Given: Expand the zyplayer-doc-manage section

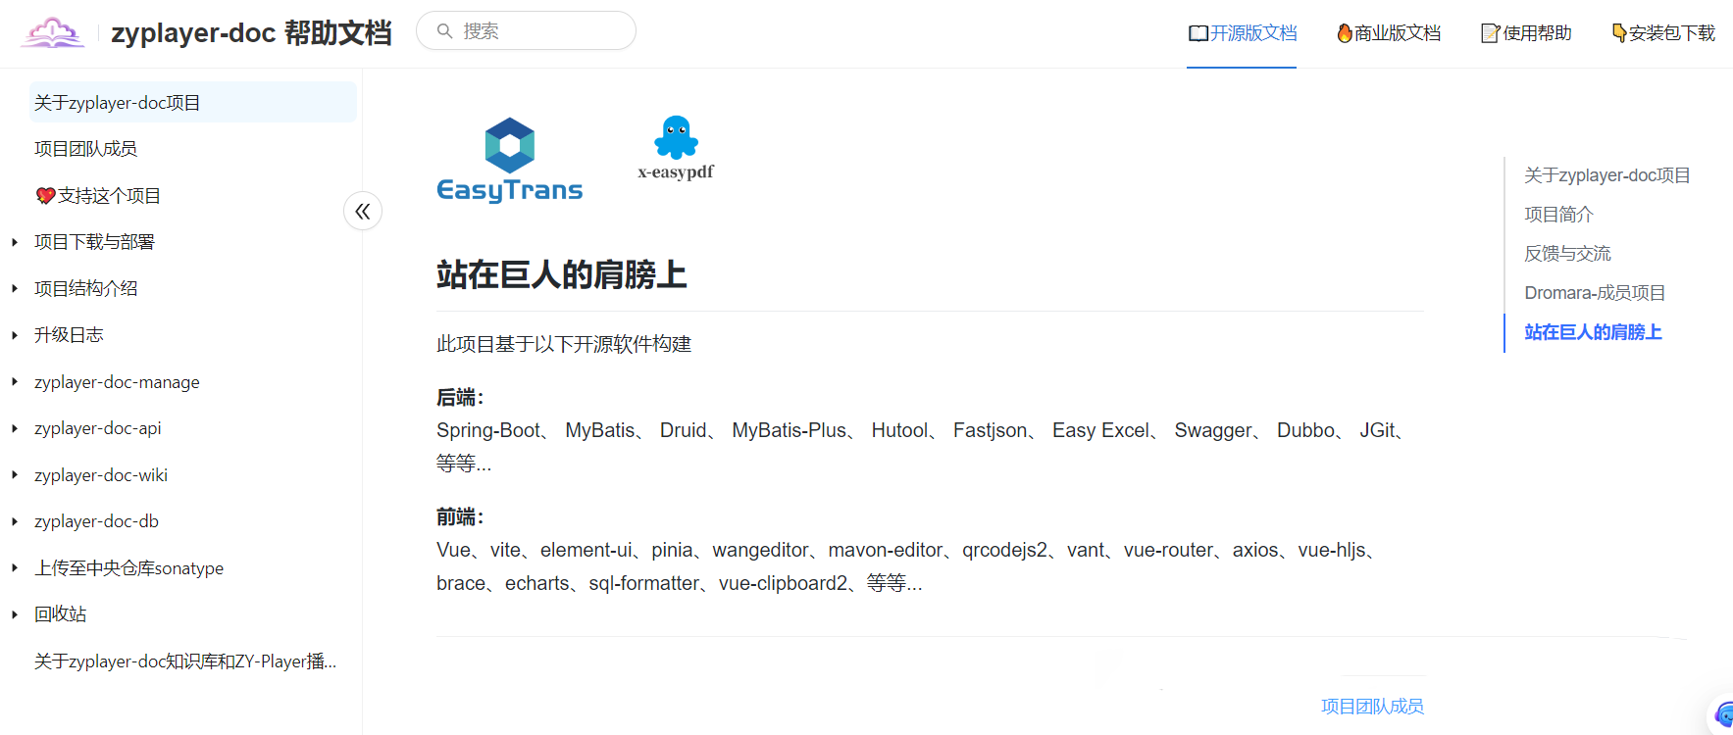Looking at the screenshot, I should (x=15, y=382).
